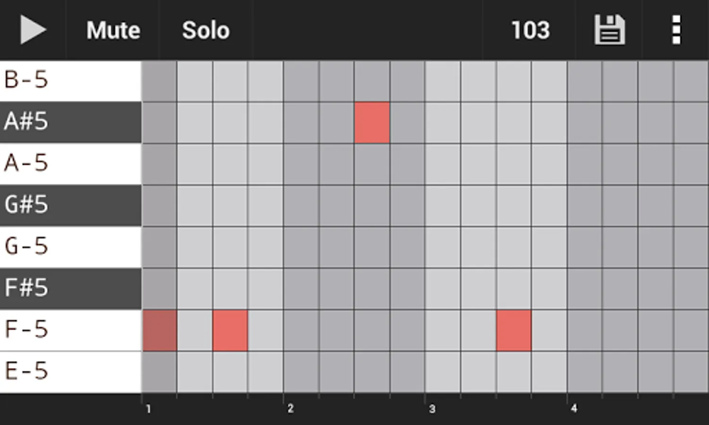Play the A-5 piano key

(x=71, y=163)
